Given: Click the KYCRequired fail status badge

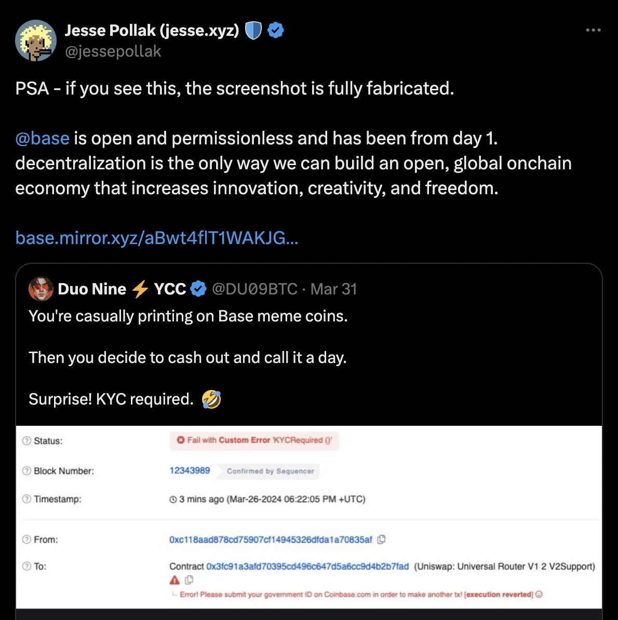Looking at the screenshot, I should pos(254,440).
